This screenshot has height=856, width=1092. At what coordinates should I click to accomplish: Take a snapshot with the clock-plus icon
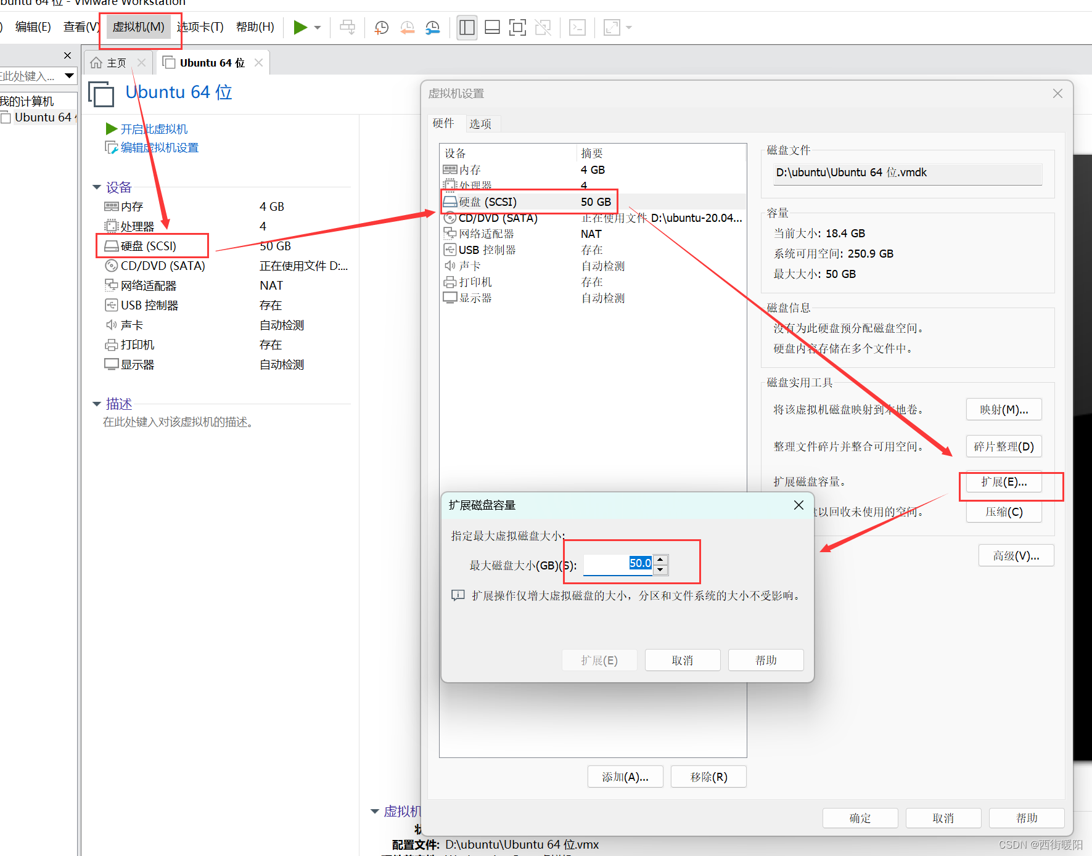tap(382, 27)
